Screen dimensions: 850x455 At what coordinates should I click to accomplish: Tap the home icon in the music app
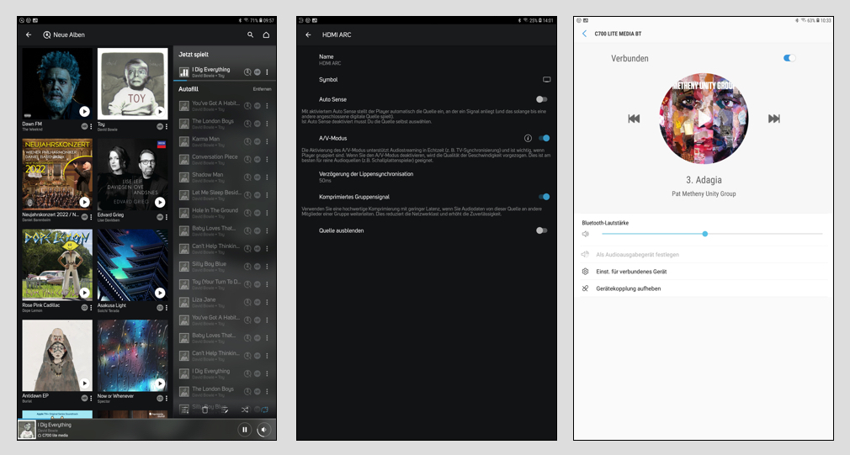pyautogui.click(x=266, y=34)
